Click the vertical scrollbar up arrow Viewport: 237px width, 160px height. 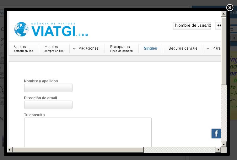point(224,14)
